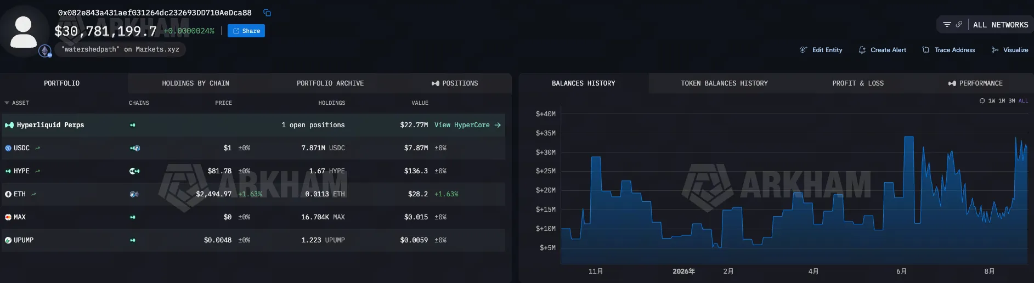Click the Hyperliquid Perps logo icon
This screenshot has width=1034, height=283.
pyautogui.click(x=9, y=125)
